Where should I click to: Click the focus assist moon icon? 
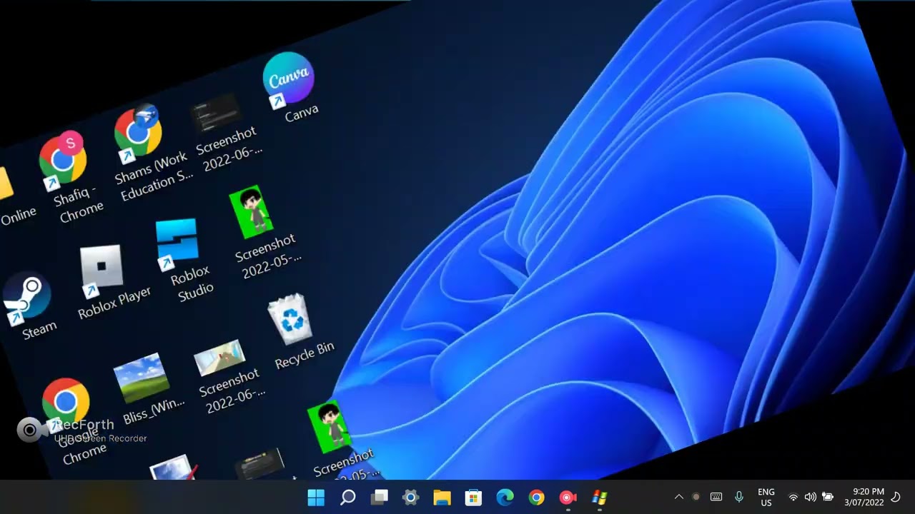coord(896,497)
